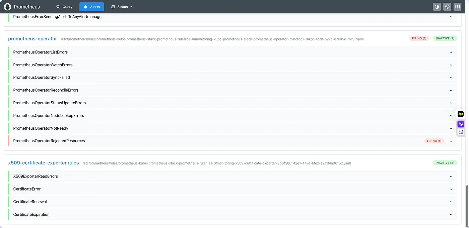469x228 pixels.
Task: Expand the PrometheusOperatorNodeLookupErrors chevron
Action: [451, 116]
